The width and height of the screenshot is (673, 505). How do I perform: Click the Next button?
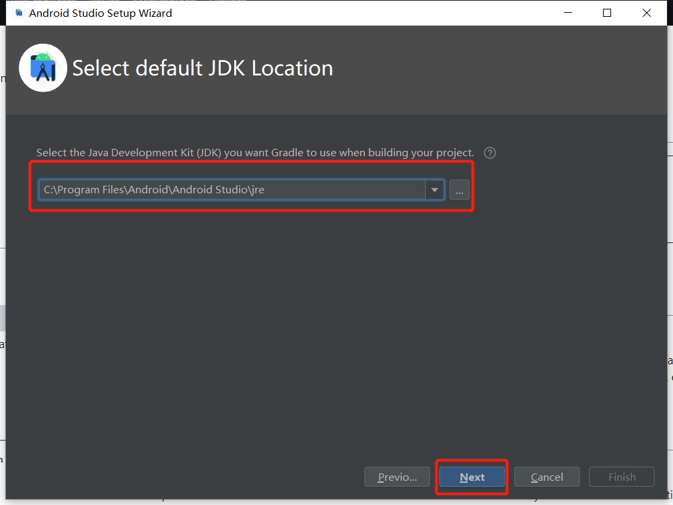pyautogui.click(x=472, y=477)
